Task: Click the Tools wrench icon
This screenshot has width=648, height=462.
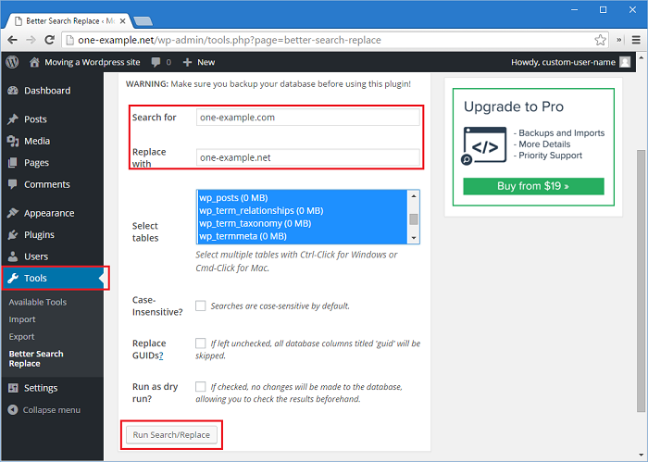Action: coord(13,278)
